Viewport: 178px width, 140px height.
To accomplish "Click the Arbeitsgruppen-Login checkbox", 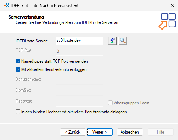I will pyautogui.click(x=110, y=103).
